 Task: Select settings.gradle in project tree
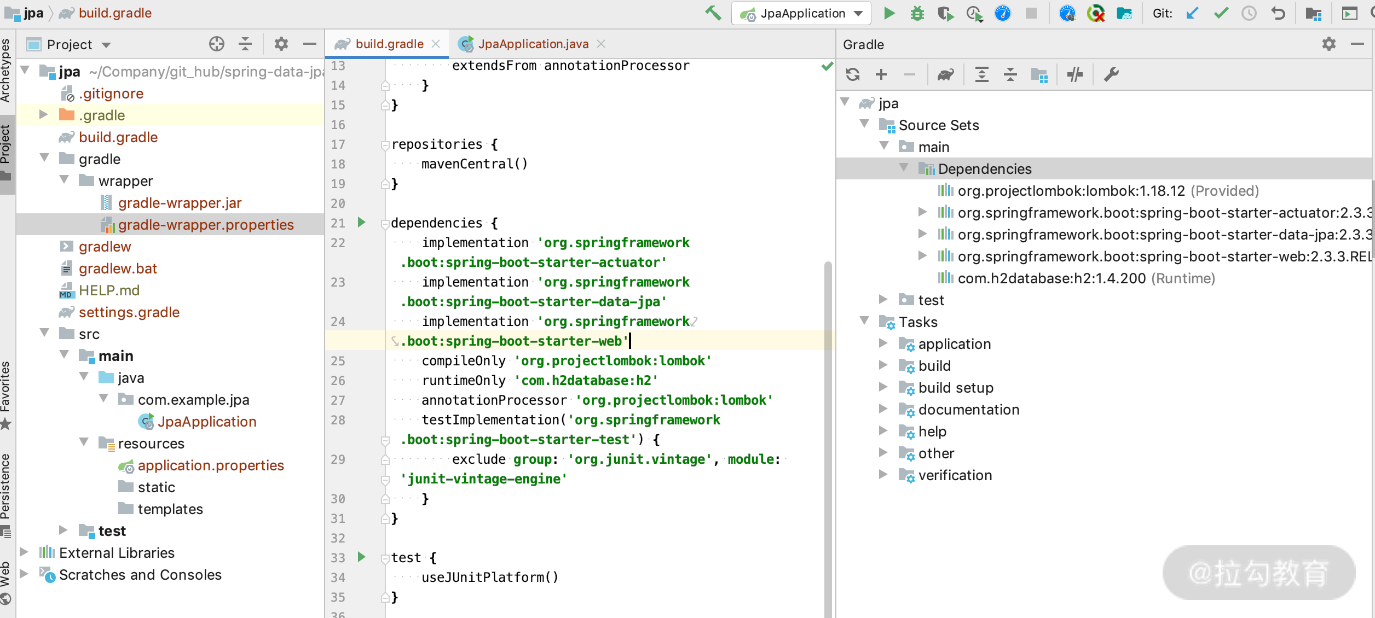129,312
